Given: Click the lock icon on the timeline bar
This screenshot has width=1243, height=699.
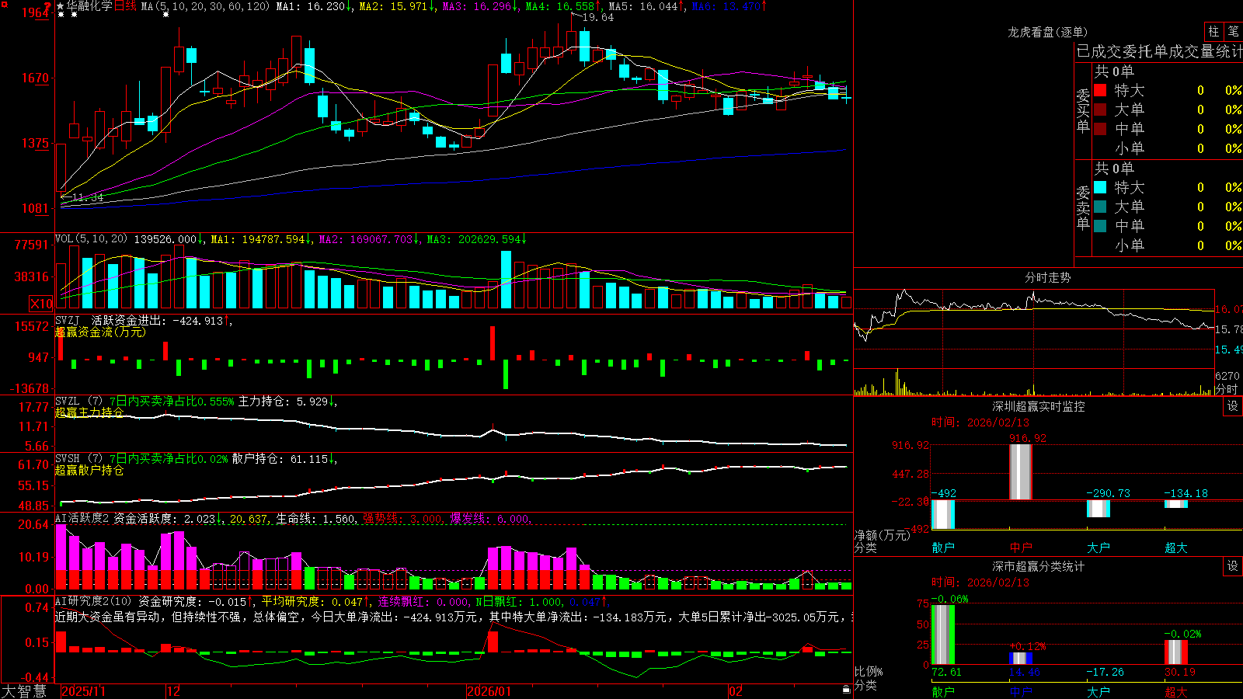Looking at the screenshot, I should 846,689.
